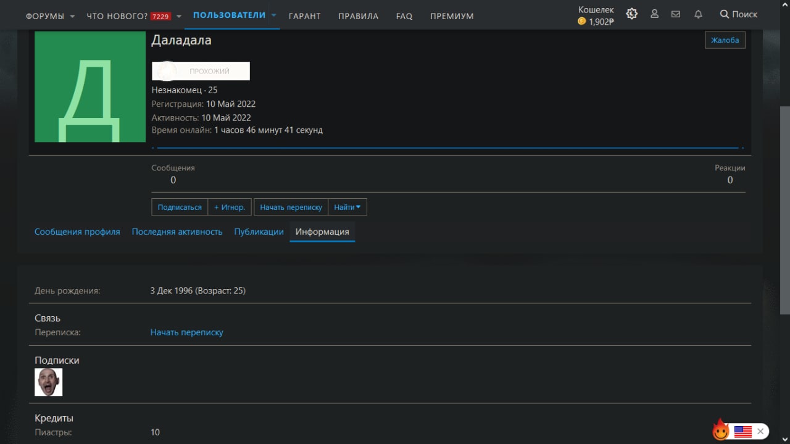Open the settings gear icon in header
This screenshot has height=444, width=790.
(x=631, y=14)
